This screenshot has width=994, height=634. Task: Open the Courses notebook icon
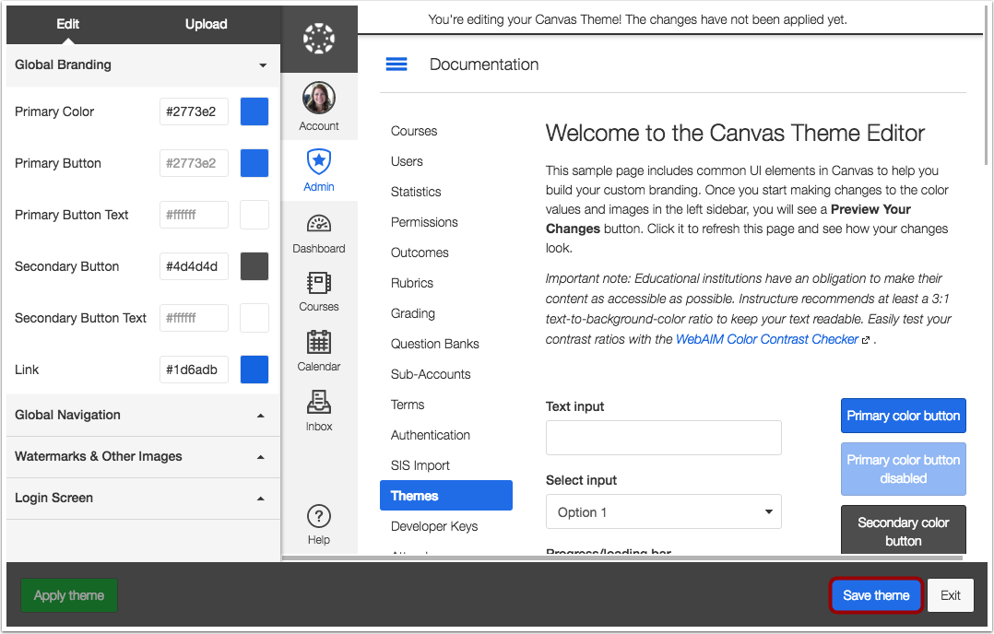click(x=319, y=283)
